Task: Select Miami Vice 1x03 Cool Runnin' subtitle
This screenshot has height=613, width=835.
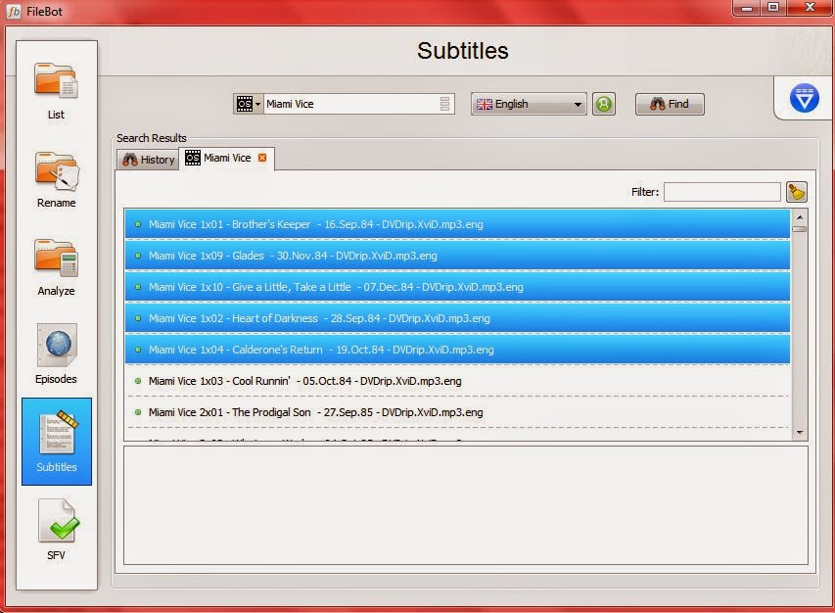Action: tap(457, 381)
